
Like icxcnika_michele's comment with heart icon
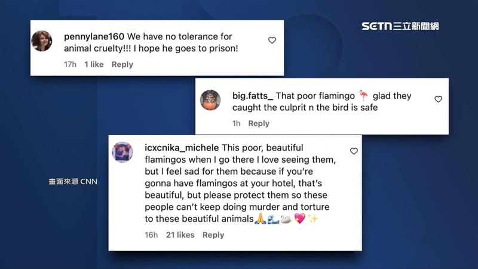354,151
